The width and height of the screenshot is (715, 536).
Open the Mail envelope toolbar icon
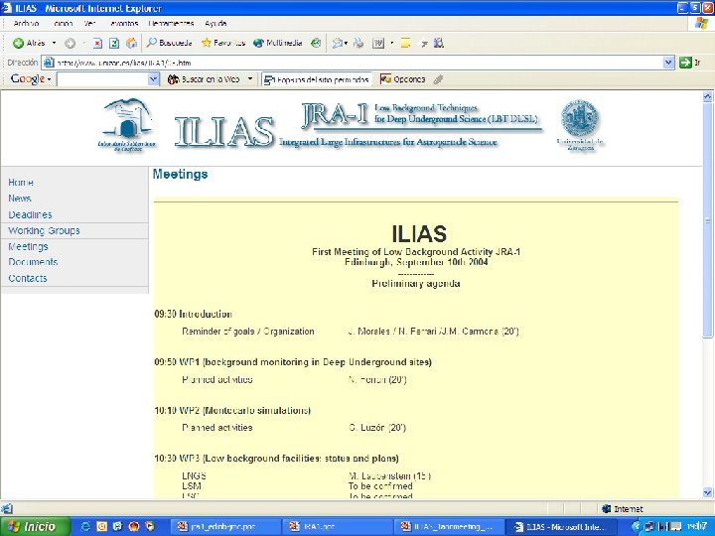click(x=337, y=44)
